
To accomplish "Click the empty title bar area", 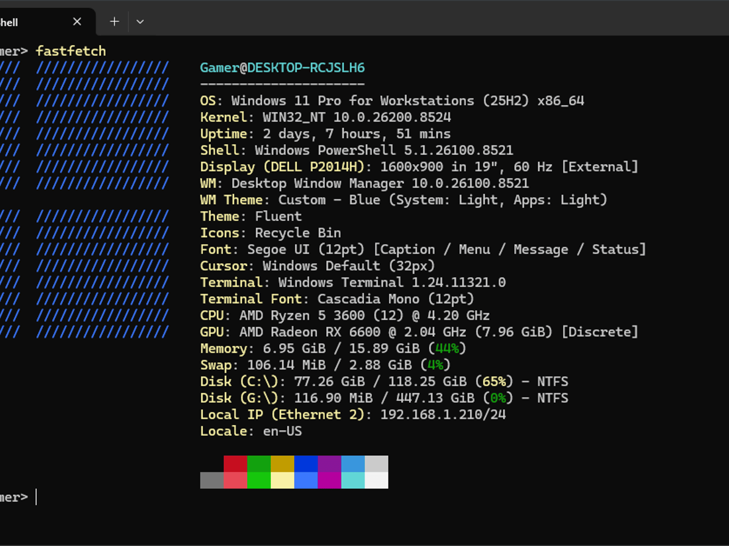I will tap(438, 18).
